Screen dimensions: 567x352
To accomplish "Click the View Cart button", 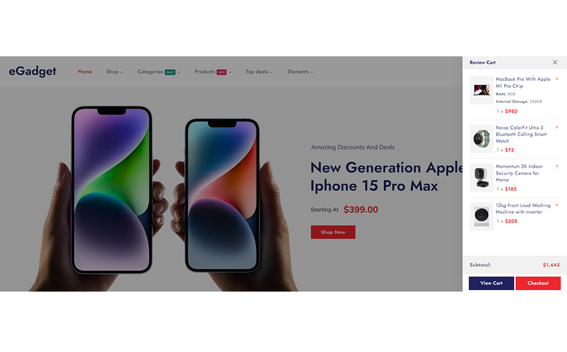I will click(x=491, y=283).
